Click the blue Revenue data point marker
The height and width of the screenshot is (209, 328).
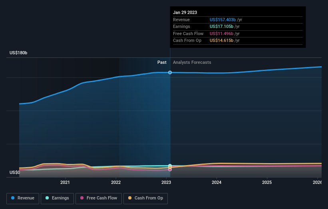click(x=170, y=73)
